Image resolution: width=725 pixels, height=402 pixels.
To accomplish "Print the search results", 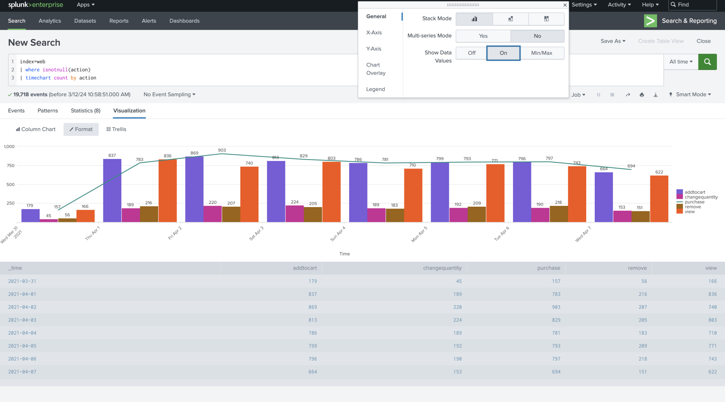I will point(642,94).
